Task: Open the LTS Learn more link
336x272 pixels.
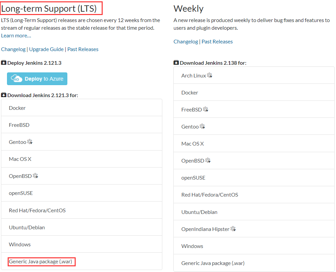Action: point(16,36)
